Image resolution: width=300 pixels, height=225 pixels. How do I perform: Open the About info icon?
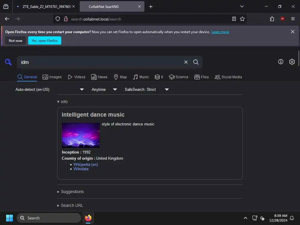click(x=281, y=62)
